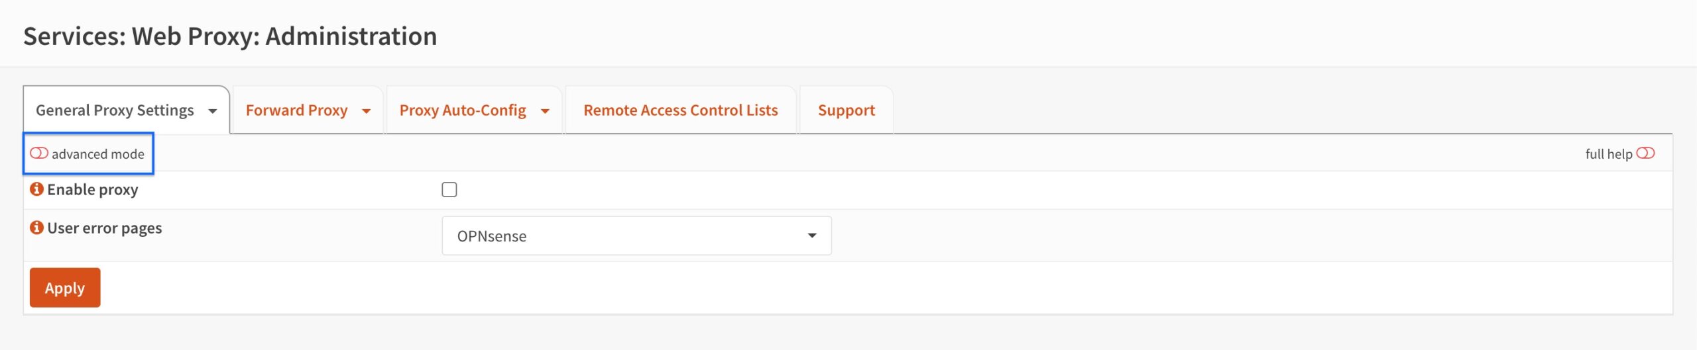Viewport: 1697px width, 350px height.
Task: Click the Services: Web Proxy: Administration heading
Action: tap(230, 36)
